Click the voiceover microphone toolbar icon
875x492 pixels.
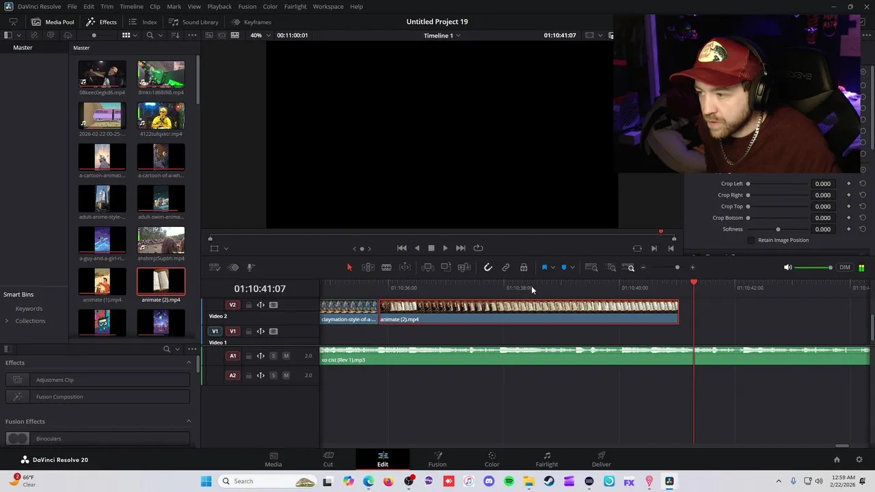point(251,267)
